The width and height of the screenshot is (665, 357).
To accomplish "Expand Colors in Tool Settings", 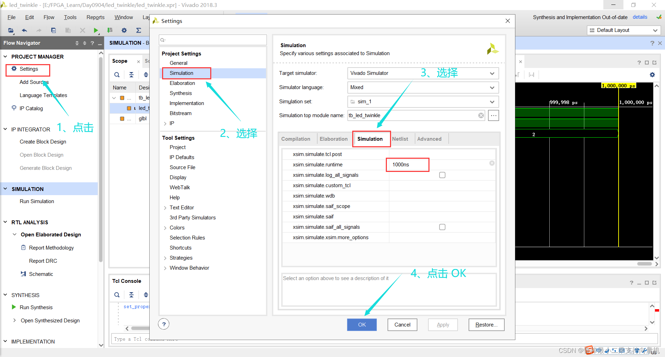I will tap(165, 228).
